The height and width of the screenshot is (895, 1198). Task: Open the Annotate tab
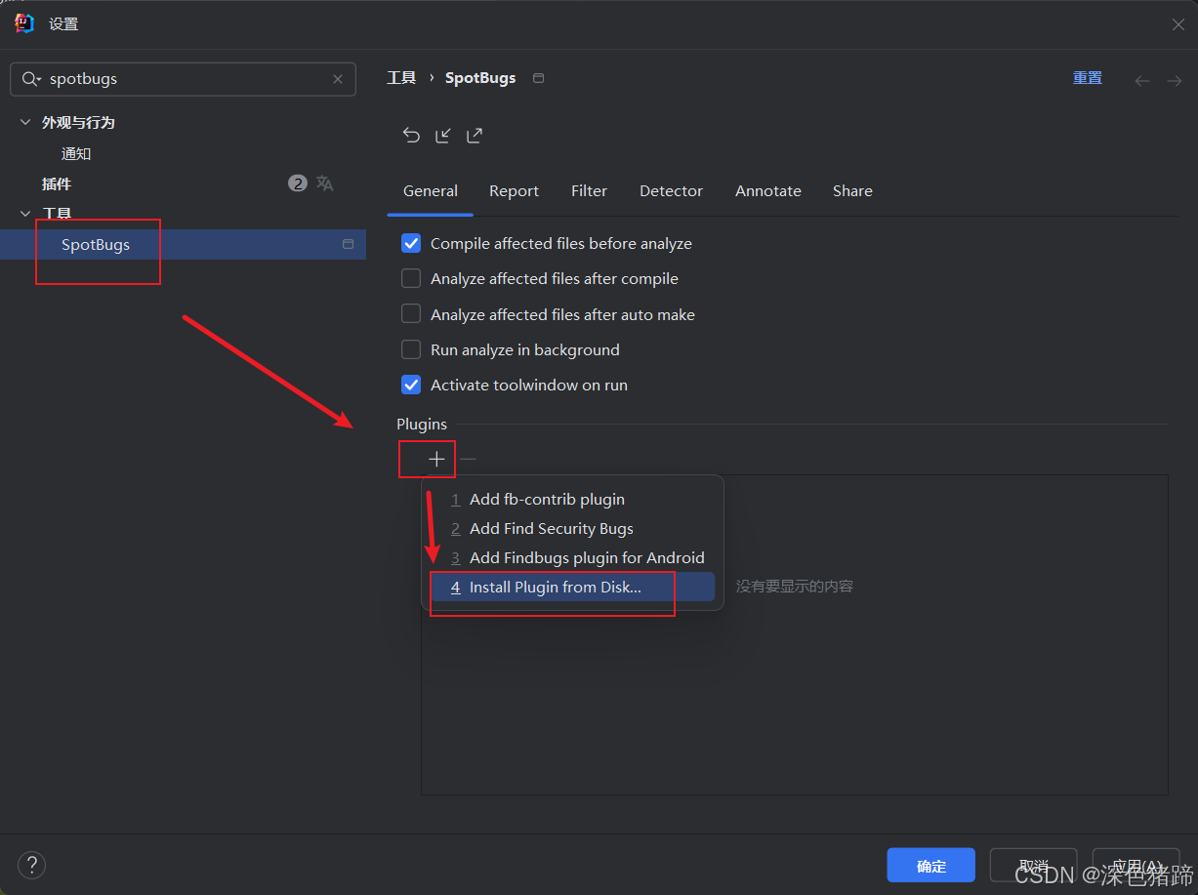click(768, 191)
